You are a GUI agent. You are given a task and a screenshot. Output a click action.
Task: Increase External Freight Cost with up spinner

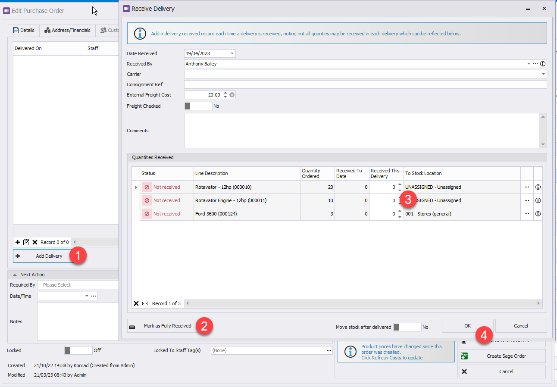tap(225, 93)
